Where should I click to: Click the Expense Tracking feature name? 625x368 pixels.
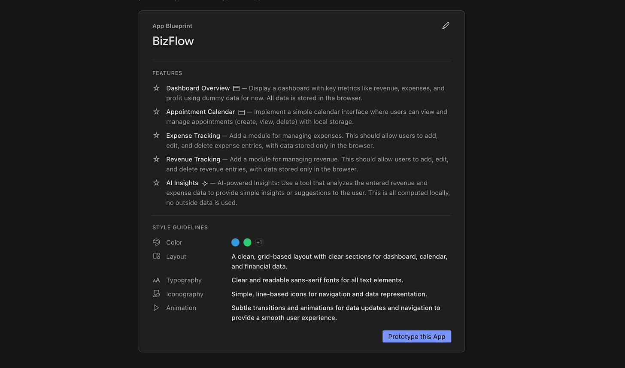point(193,136)
